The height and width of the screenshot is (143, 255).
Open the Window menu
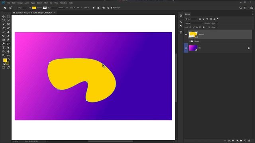click(63, 3)
